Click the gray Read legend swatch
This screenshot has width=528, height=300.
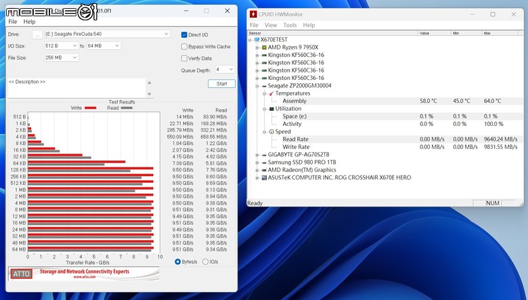[127, 108]
